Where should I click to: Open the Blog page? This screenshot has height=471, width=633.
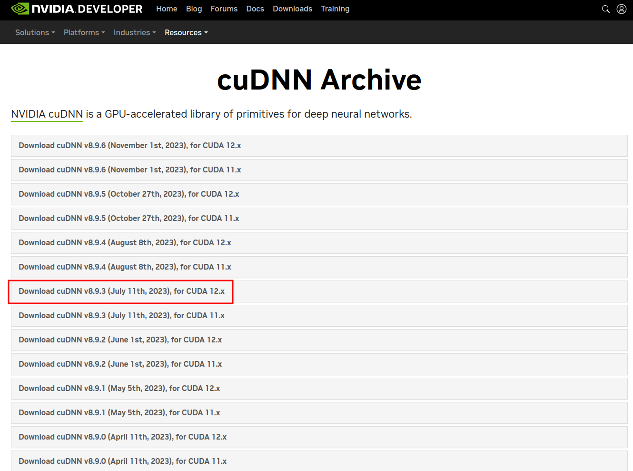194,9
